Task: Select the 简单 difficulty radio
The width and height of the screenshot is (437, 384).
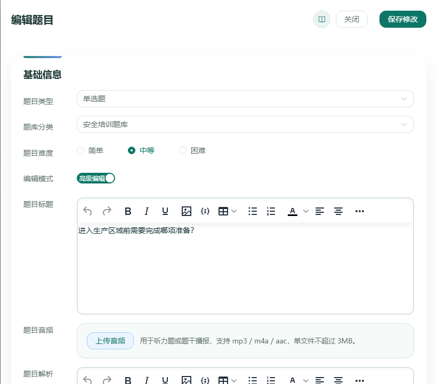Action: [x=80, y=150]
